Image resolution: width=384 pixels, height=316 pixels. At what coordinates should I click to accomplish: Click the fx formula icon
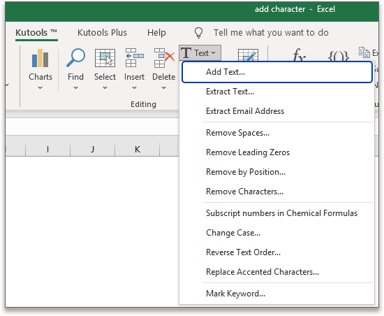pyautogui.click(x=300, y=55)
